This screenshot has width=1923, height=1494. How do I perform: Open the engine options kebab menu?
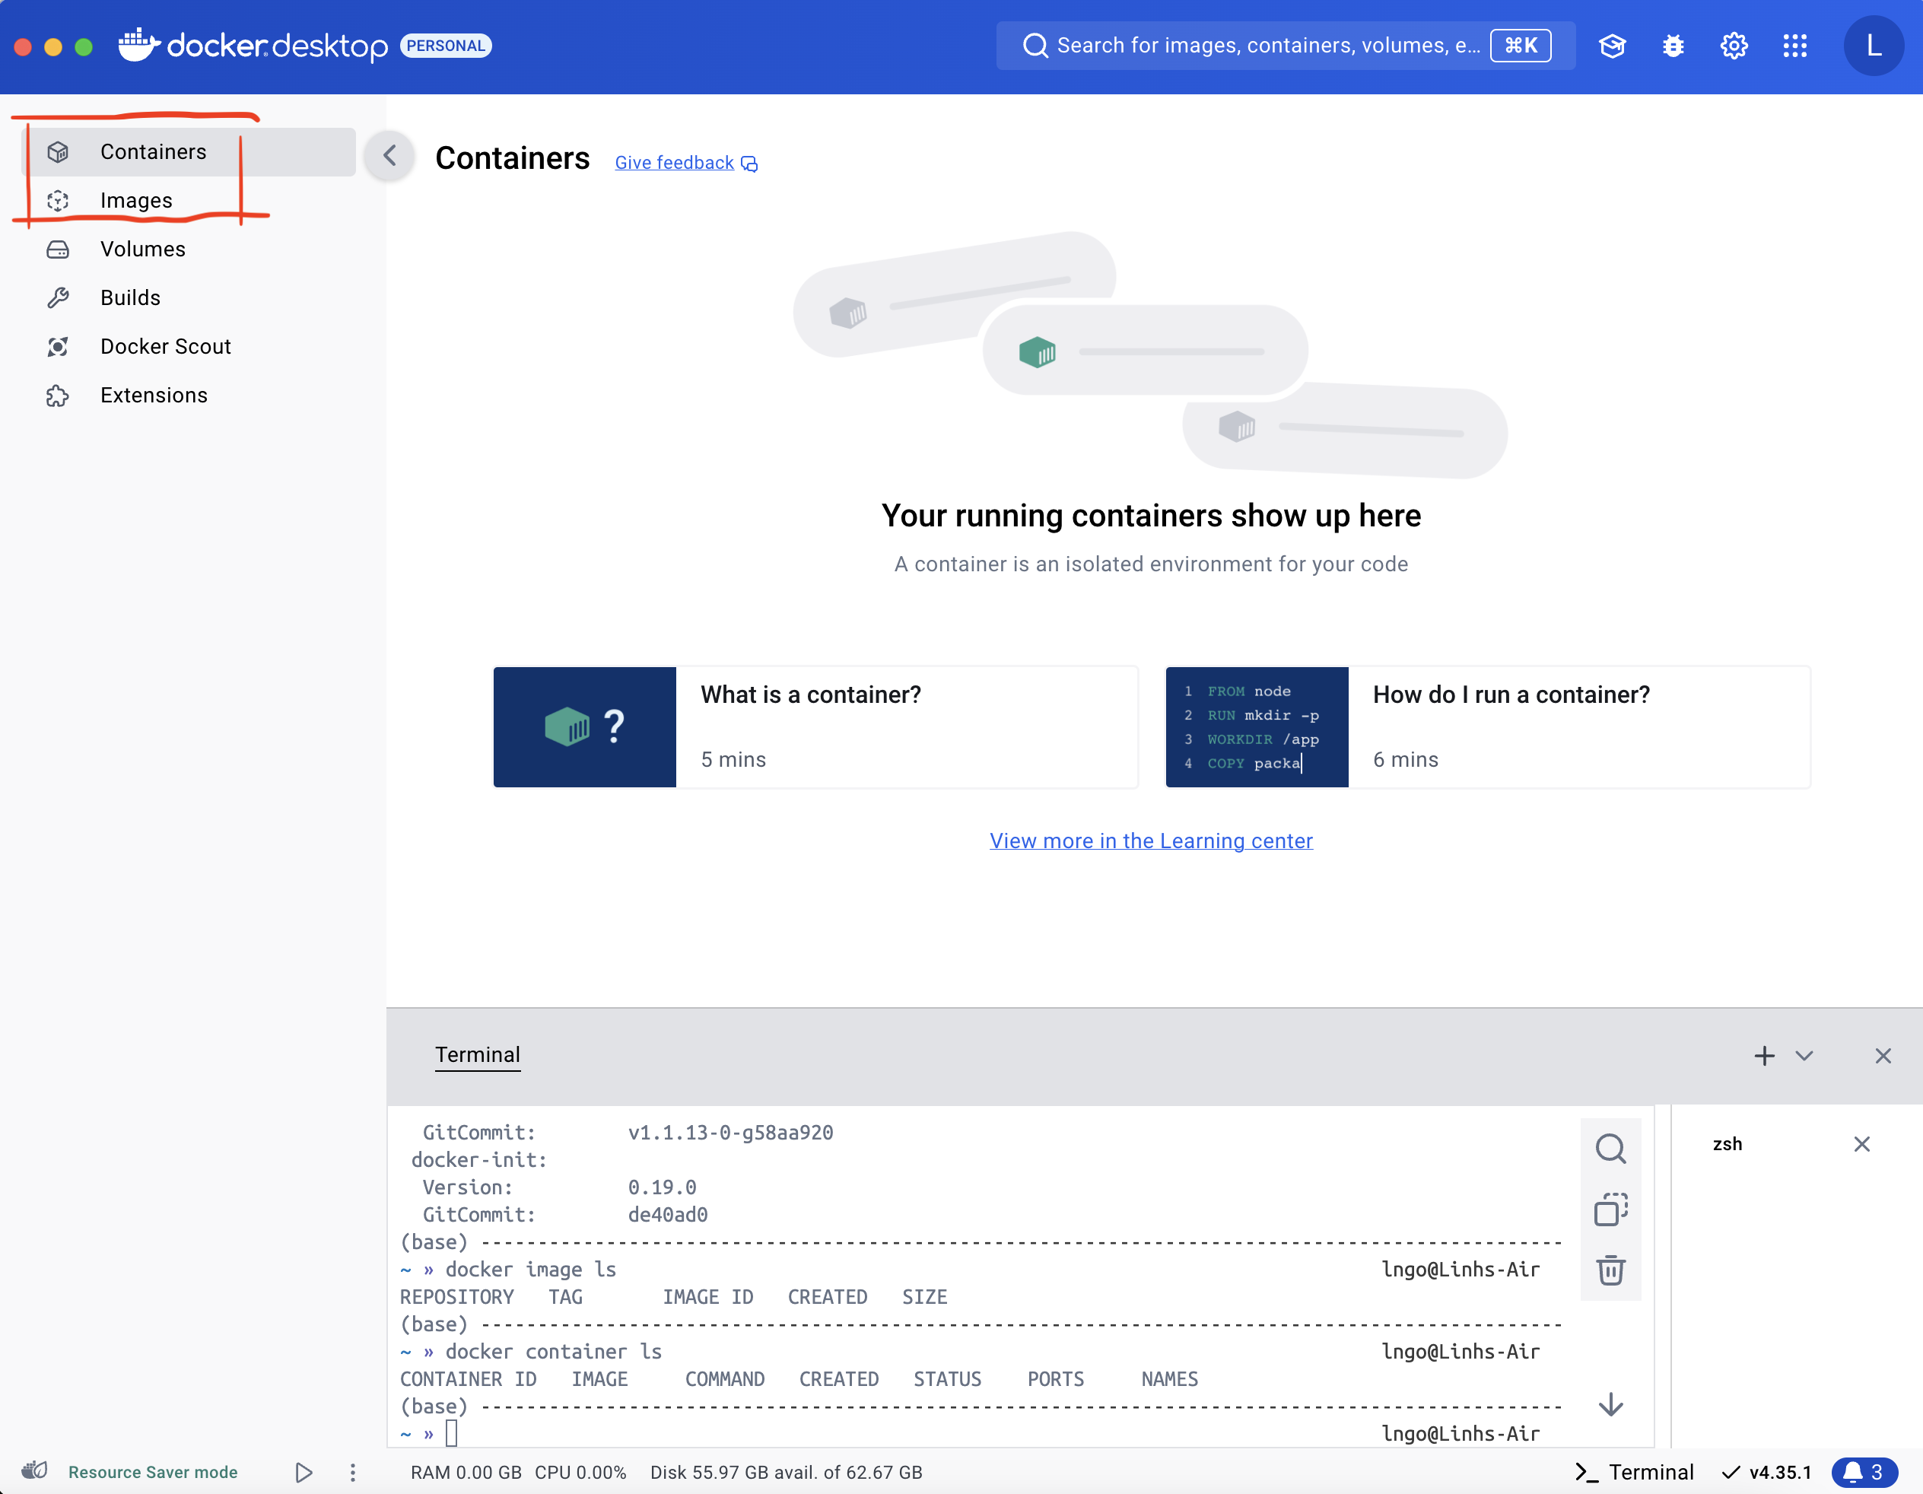click(352, 1472)
